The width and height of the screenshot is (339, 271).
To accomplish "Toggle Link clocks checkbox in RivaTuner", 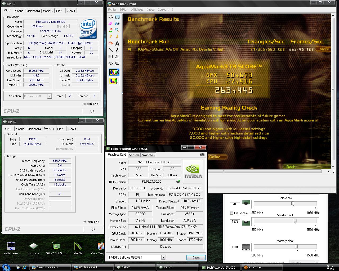I will click(231, 213).
